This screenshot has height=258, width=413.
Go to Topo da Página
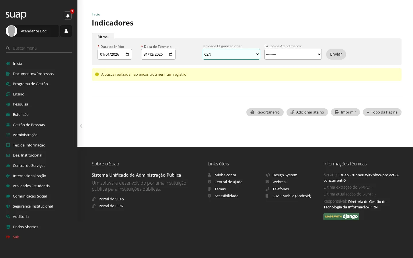point(382,112)
